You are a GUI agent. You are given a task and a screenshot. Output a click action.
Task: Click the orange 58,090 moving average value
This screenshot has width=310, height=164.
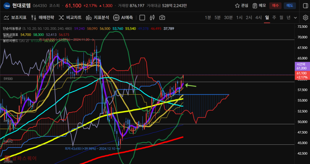coord(92,28)
